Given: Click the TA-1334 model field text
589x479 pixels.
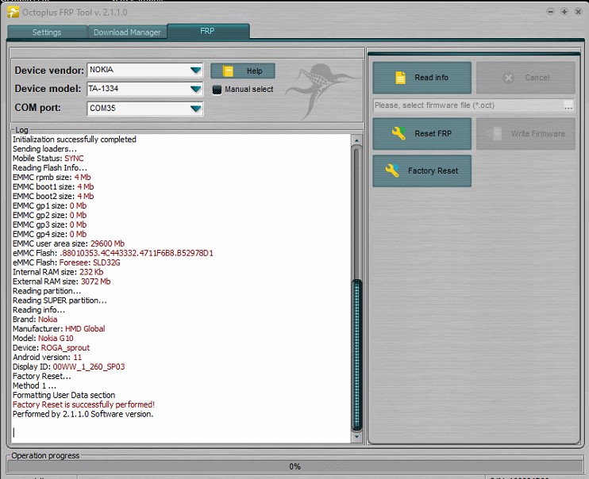Looking at the screenshot, I should [103, 89].
